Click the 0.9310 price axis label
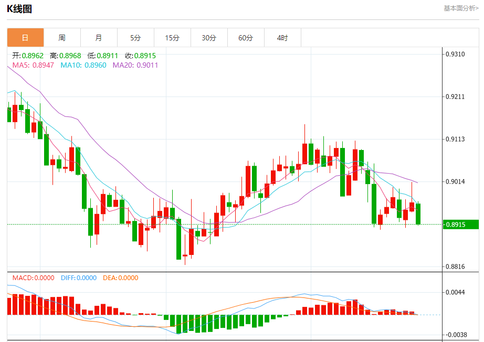This screenshot has height=342, width=484. [x=455, y=54]
